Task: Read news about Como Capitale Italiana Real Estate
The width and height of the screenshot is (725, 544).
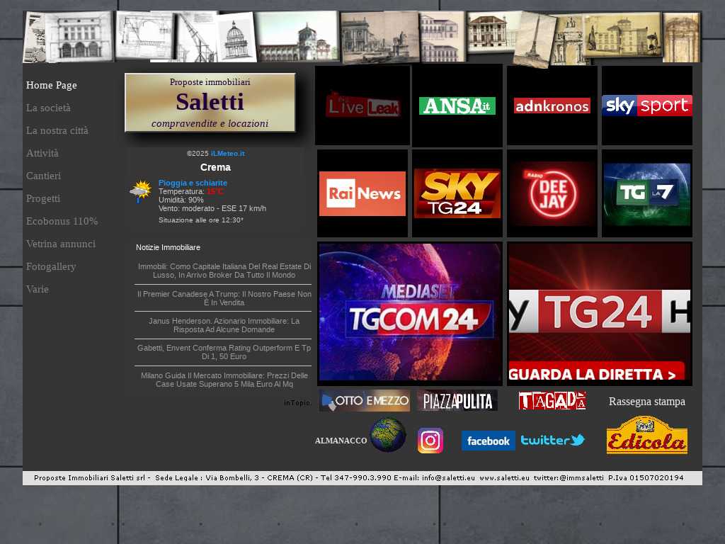Action: [x=224, y=271]
